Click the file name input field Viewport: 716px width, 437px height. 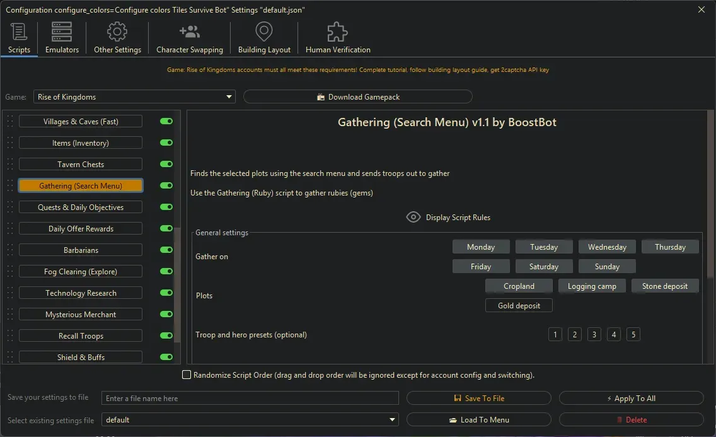[x=250, y=398]
